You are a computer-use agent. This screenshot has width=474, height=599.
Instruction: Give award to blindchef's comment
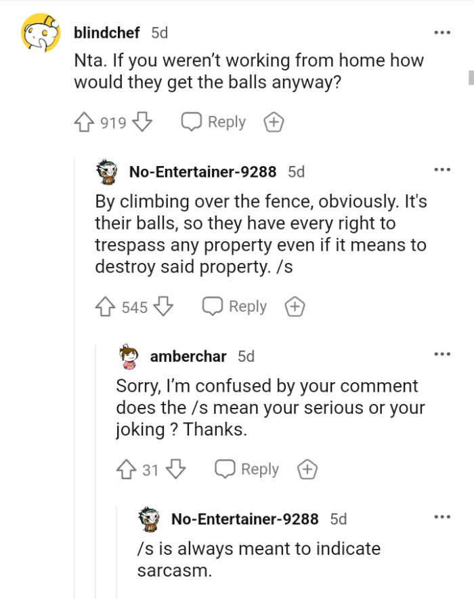(273, 123)
